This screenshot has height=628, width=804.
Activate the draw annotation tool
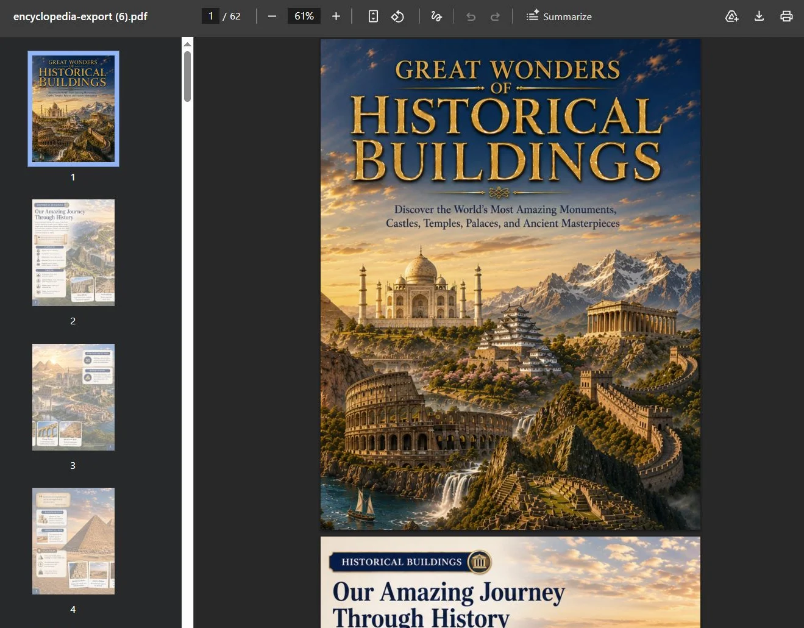[436, 16]
